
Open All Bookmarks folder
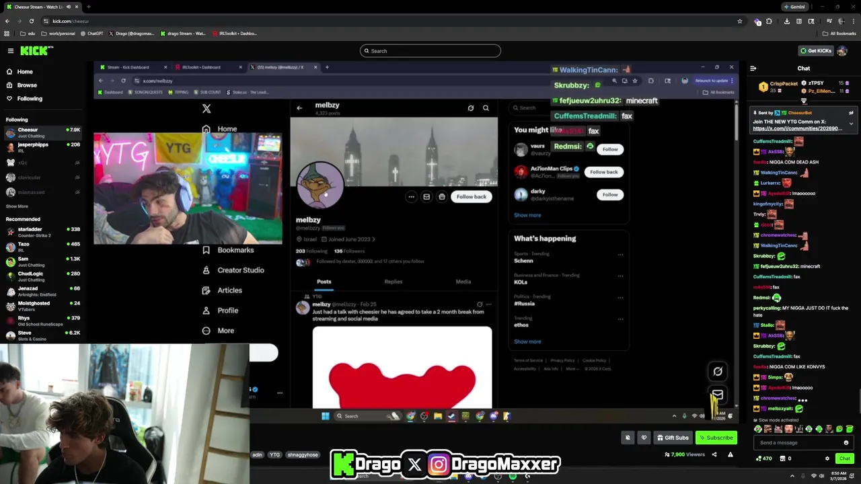pyautogui.click(x=839, y=33)
